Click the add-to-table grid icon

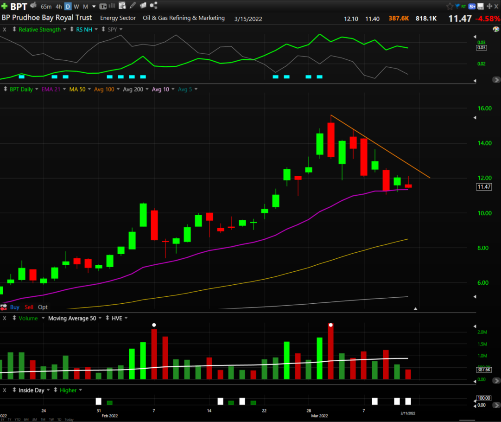[122, 6]
